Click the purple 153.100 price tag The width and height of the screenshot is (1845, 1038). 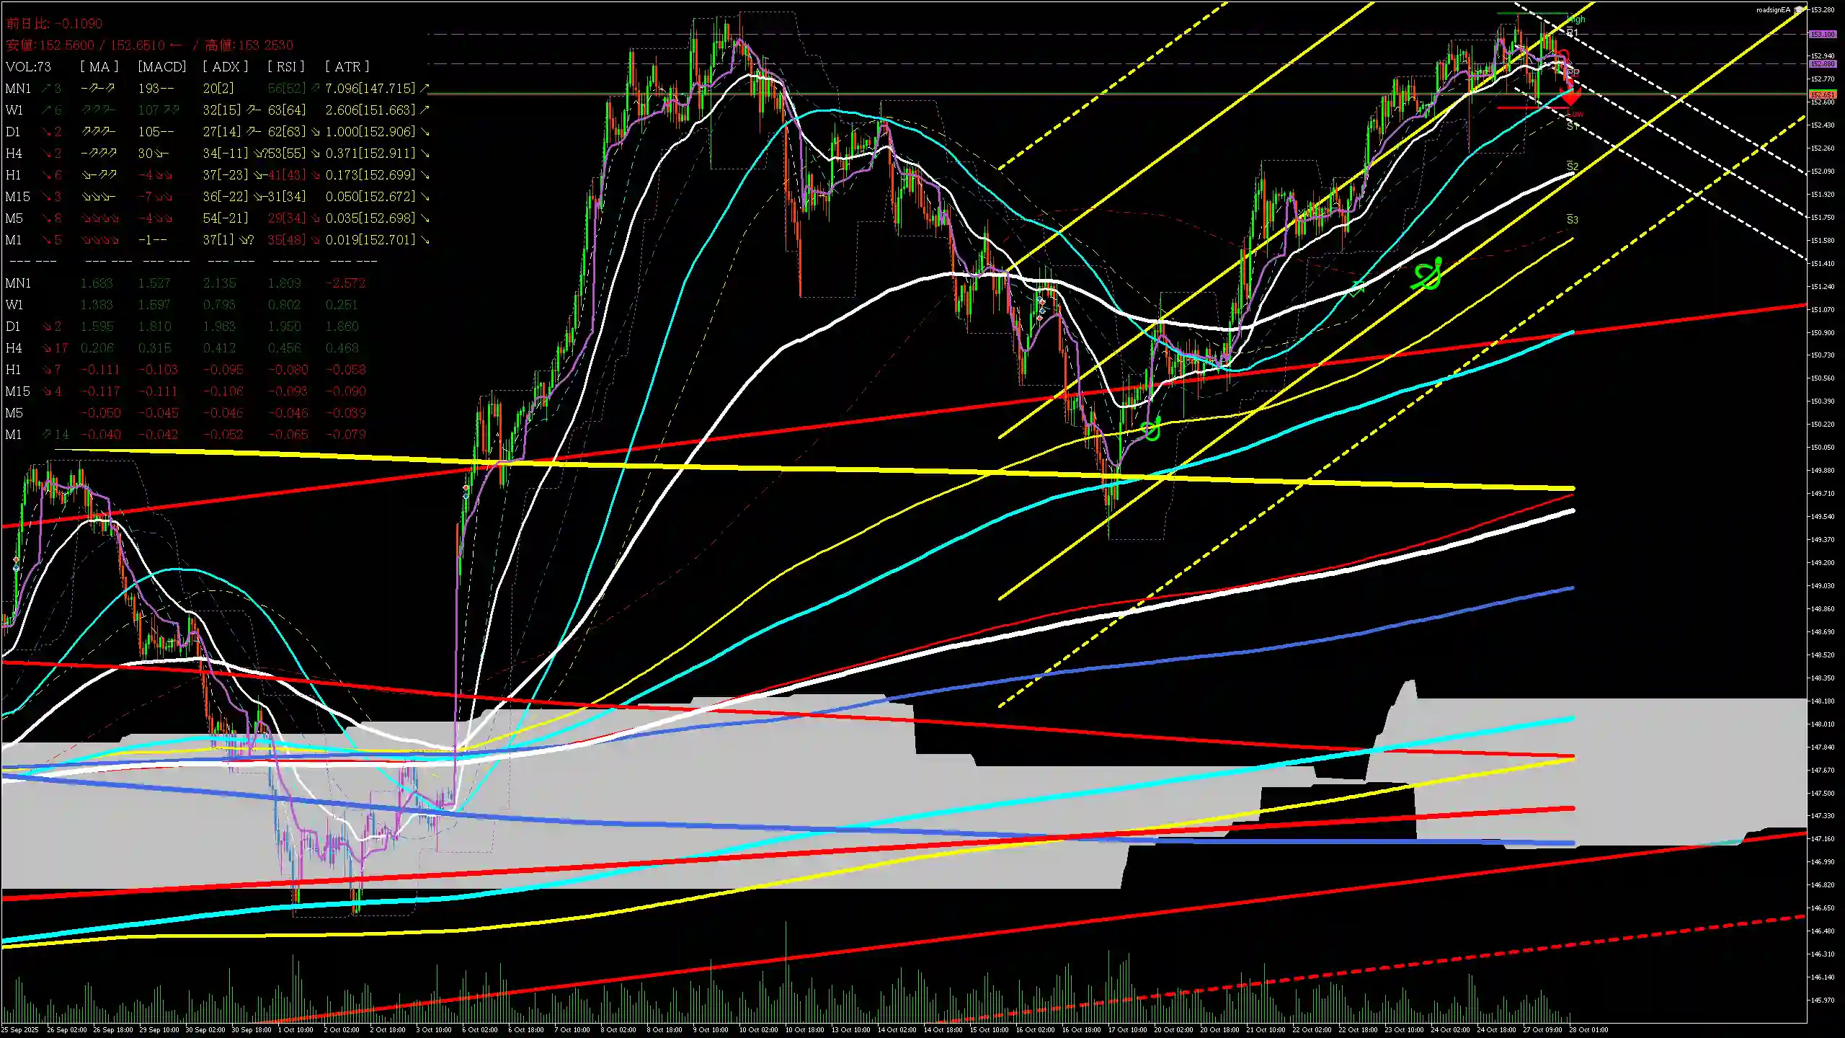(1823, 34)
